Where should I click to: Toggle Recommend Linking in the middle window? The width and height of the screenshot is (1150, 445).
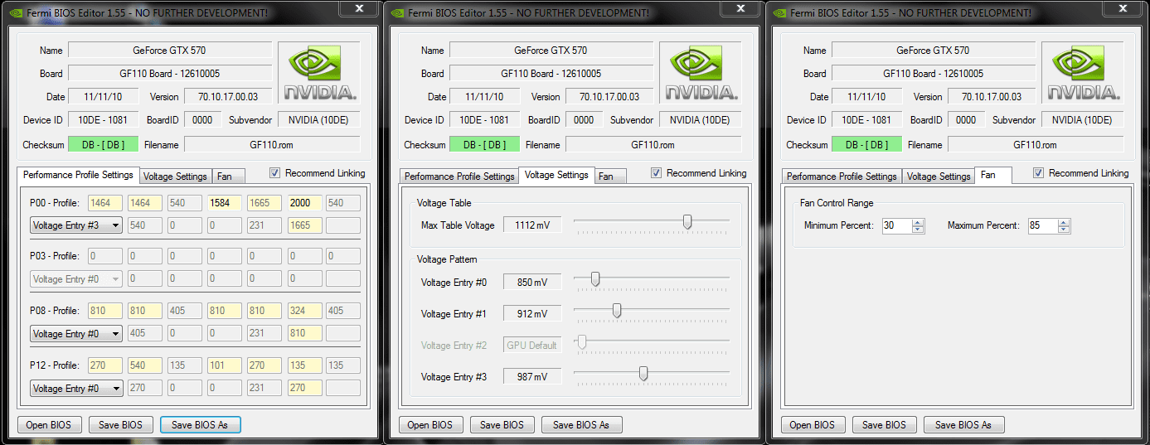coord(657,174)
